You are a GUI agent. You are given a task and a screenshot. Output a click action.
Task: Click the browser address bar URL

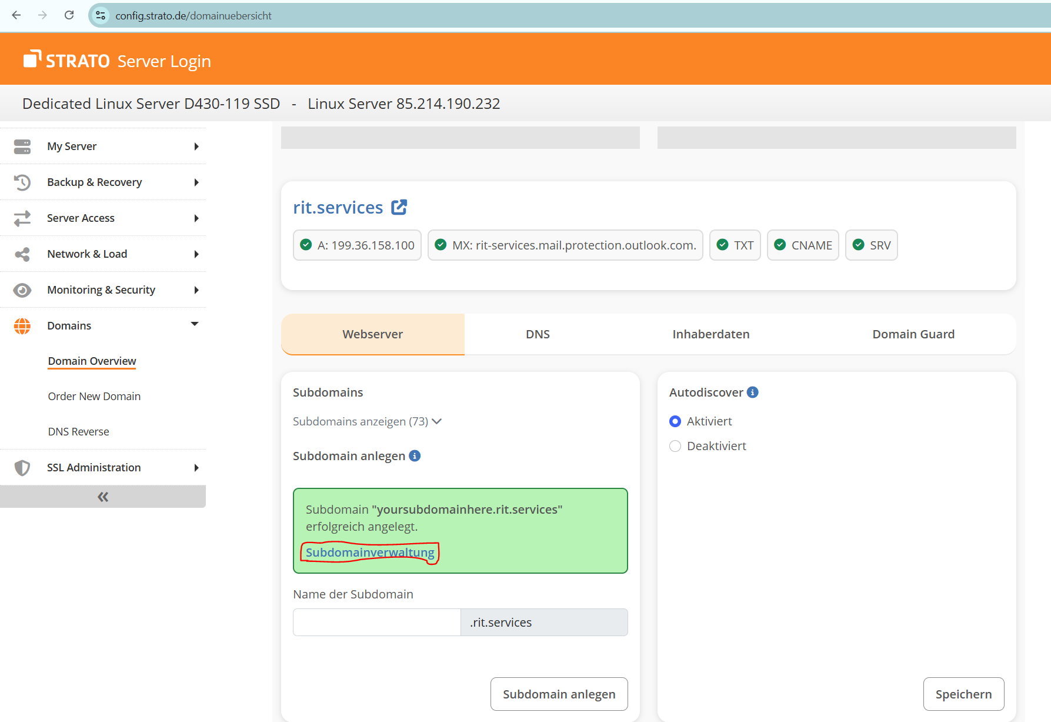point(193,15)
